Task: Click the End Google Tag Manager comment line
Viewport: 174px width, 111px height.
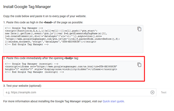Action: coord(27,45)
